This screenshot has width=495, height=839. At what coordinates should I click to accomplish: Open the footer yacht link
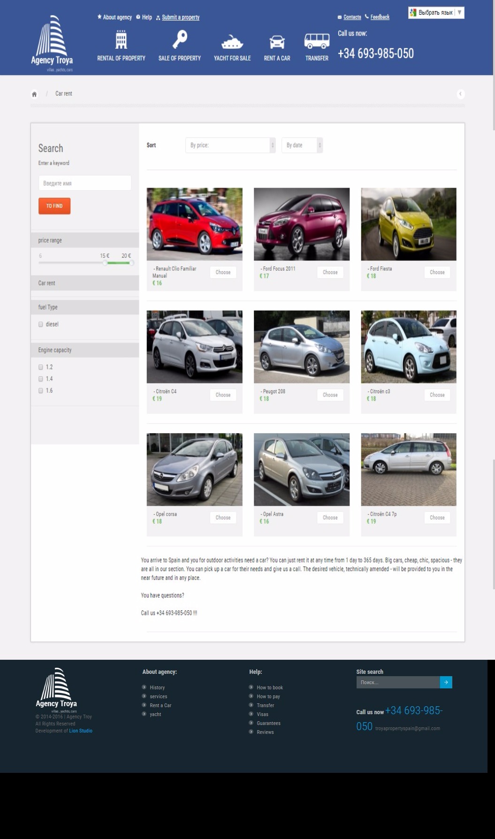155,714
